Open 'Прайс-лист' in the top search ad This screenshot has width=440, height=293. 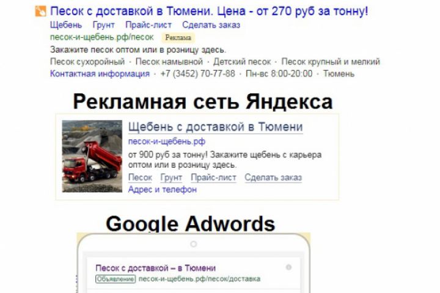148,25
